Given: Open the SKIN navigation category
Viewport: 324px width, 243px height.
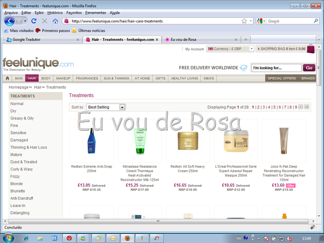Looking at the screenshot, I should click(x=19, y=78).
